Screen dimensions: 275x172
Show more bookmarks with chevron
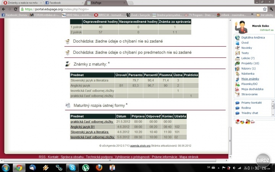(x=252, y=15)
